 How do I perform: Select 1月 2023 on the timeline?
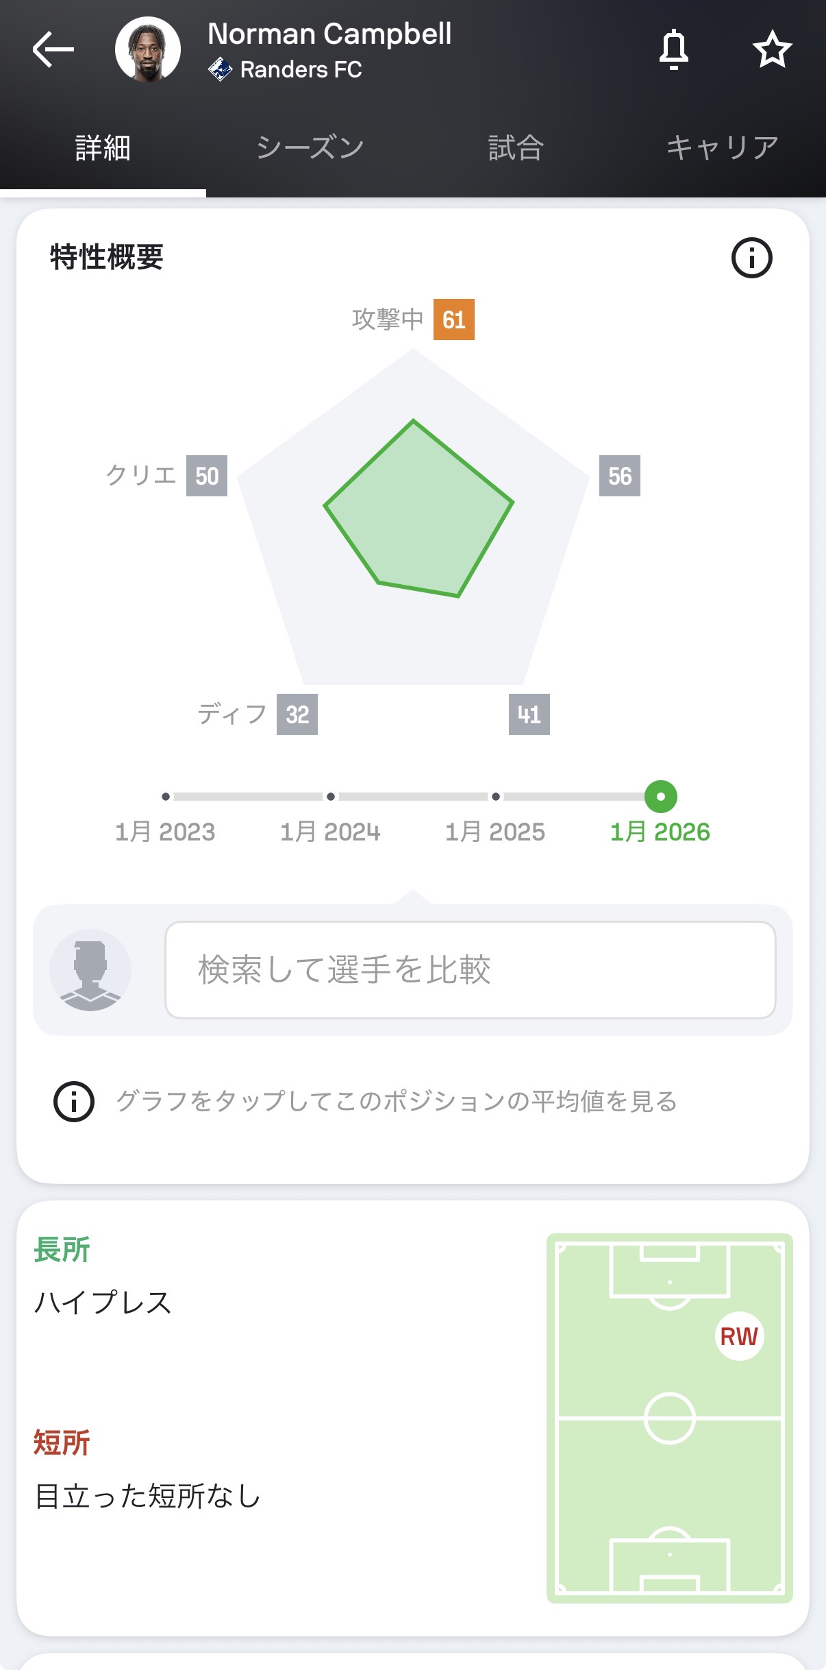click(x=166, y=797)
